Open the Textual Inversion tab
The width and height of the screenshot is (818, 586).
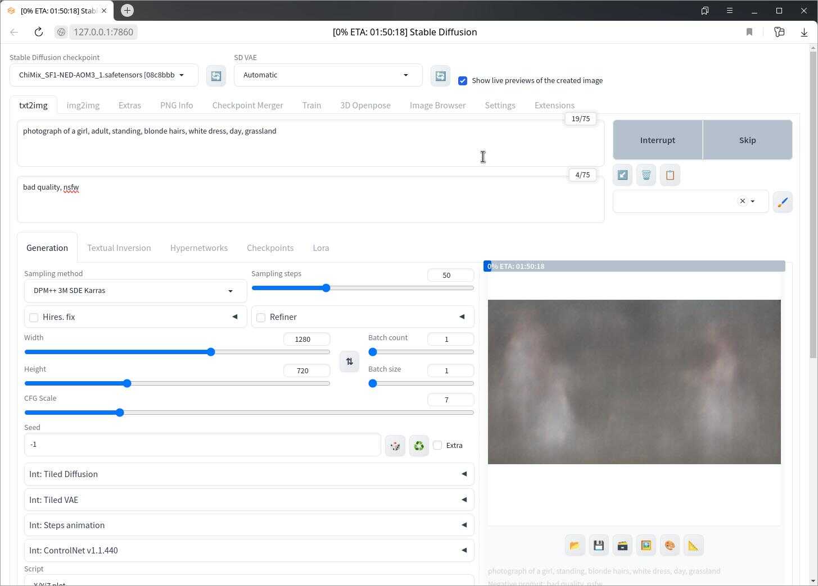pos(119,248)
